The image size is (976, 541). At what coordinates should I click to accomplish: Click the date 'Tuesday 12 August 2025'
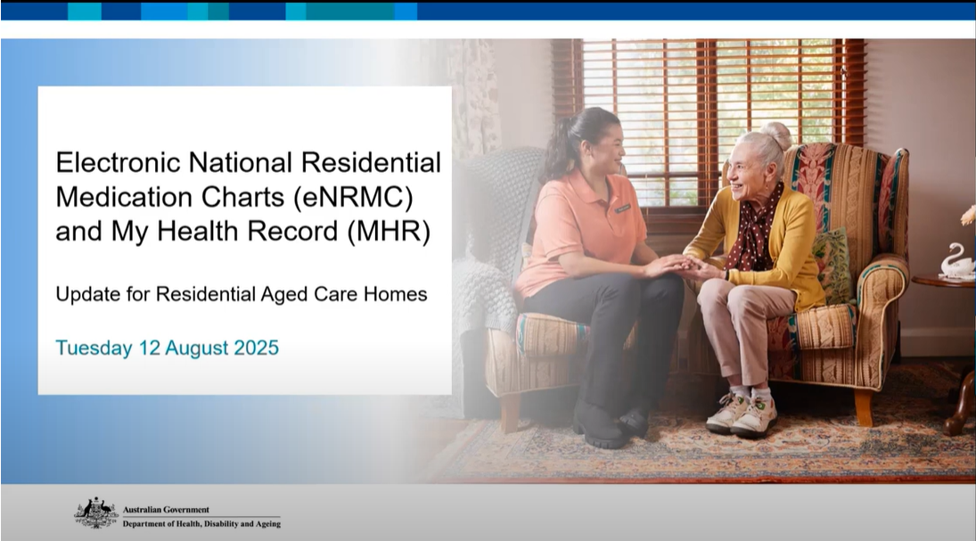pyautogui.click(x=167, y=348)
